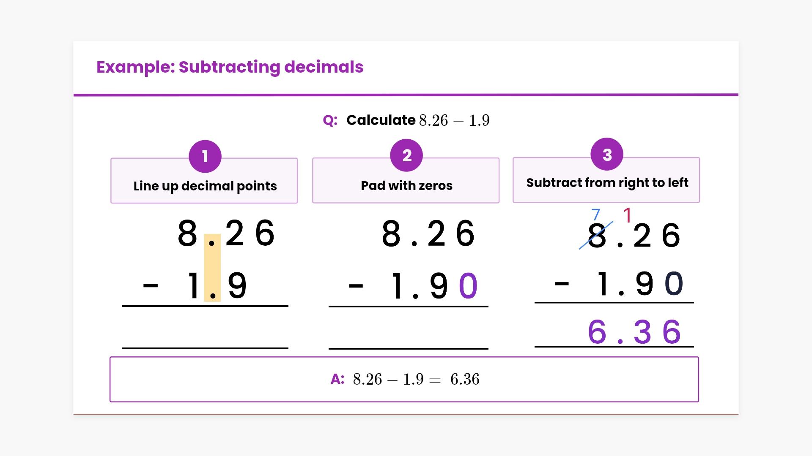Click the purple padded zero in step 2
Image resolution: width=812 pixels, height=456 pixels.
[x=468, y=286]
